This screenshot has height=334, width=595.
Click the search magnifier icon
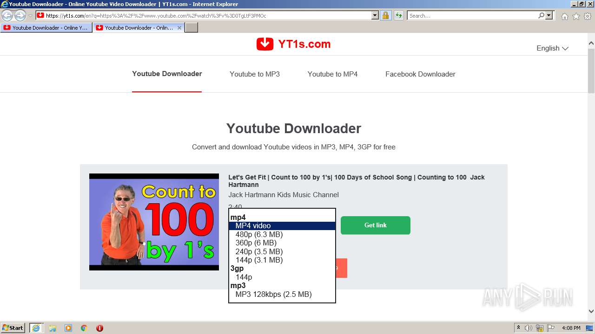tap(541, 15)
